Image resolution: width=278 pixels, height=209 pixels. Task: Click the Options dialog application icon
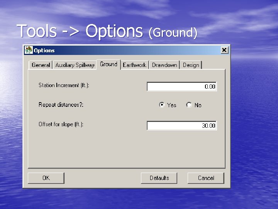coord(29,50)
